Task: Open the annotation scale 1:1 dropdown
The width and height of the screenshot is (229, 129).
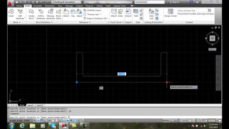Action: click(184, 120)
